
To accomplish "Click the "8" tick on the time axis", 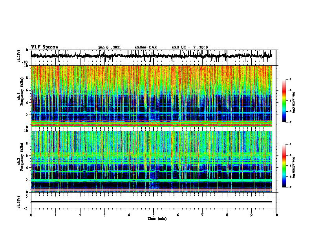I will tap(227, 215).
